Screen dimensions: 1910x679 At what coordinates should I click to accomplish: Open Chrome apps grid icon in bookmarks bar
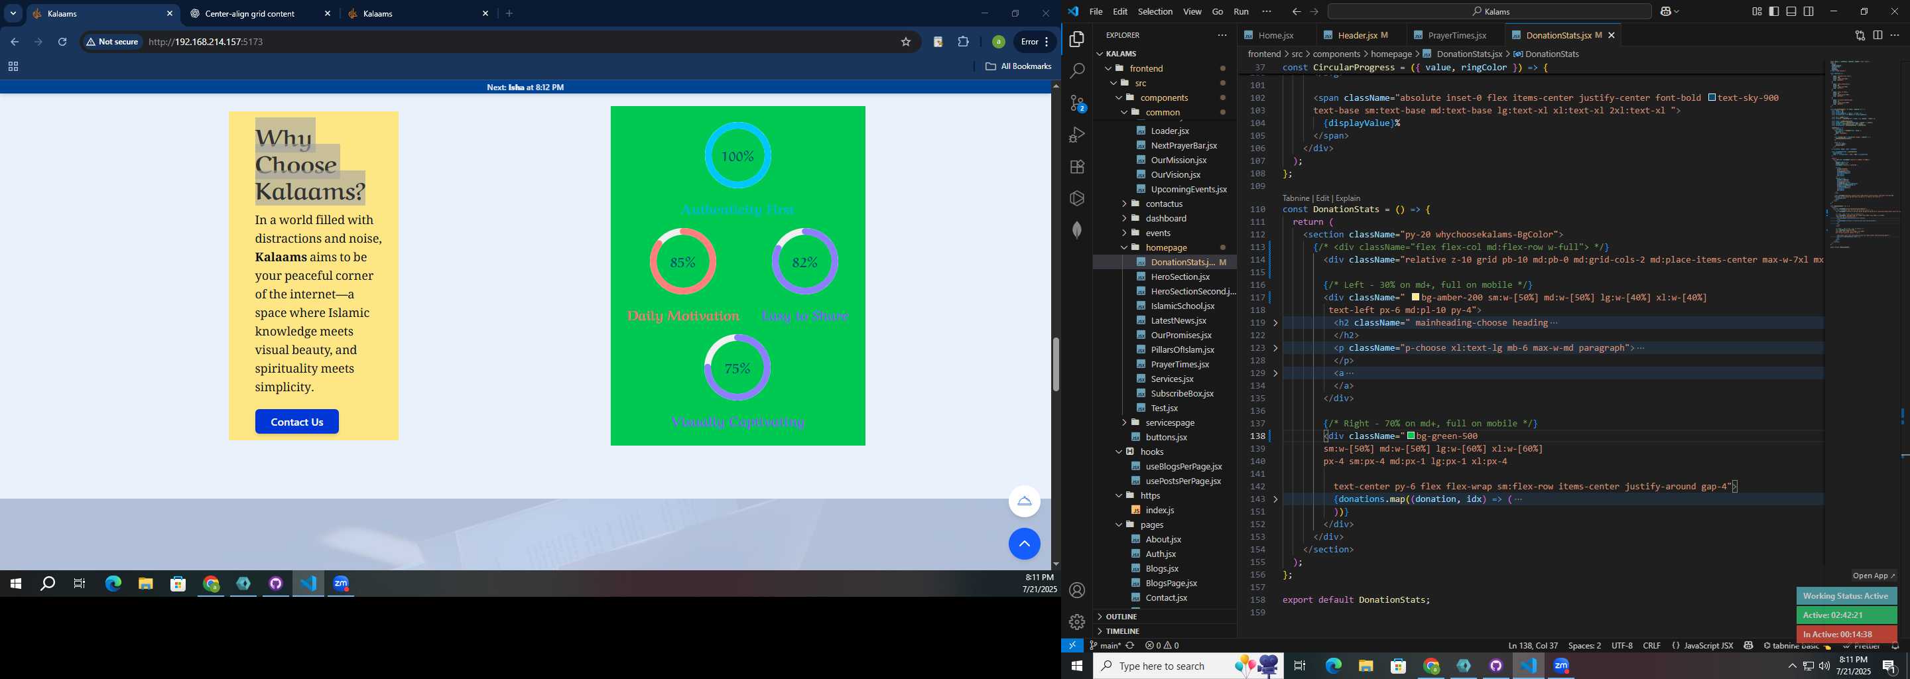13,67
